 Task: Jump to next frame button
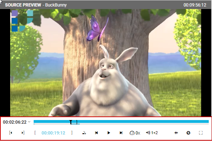tap(121, 133)
